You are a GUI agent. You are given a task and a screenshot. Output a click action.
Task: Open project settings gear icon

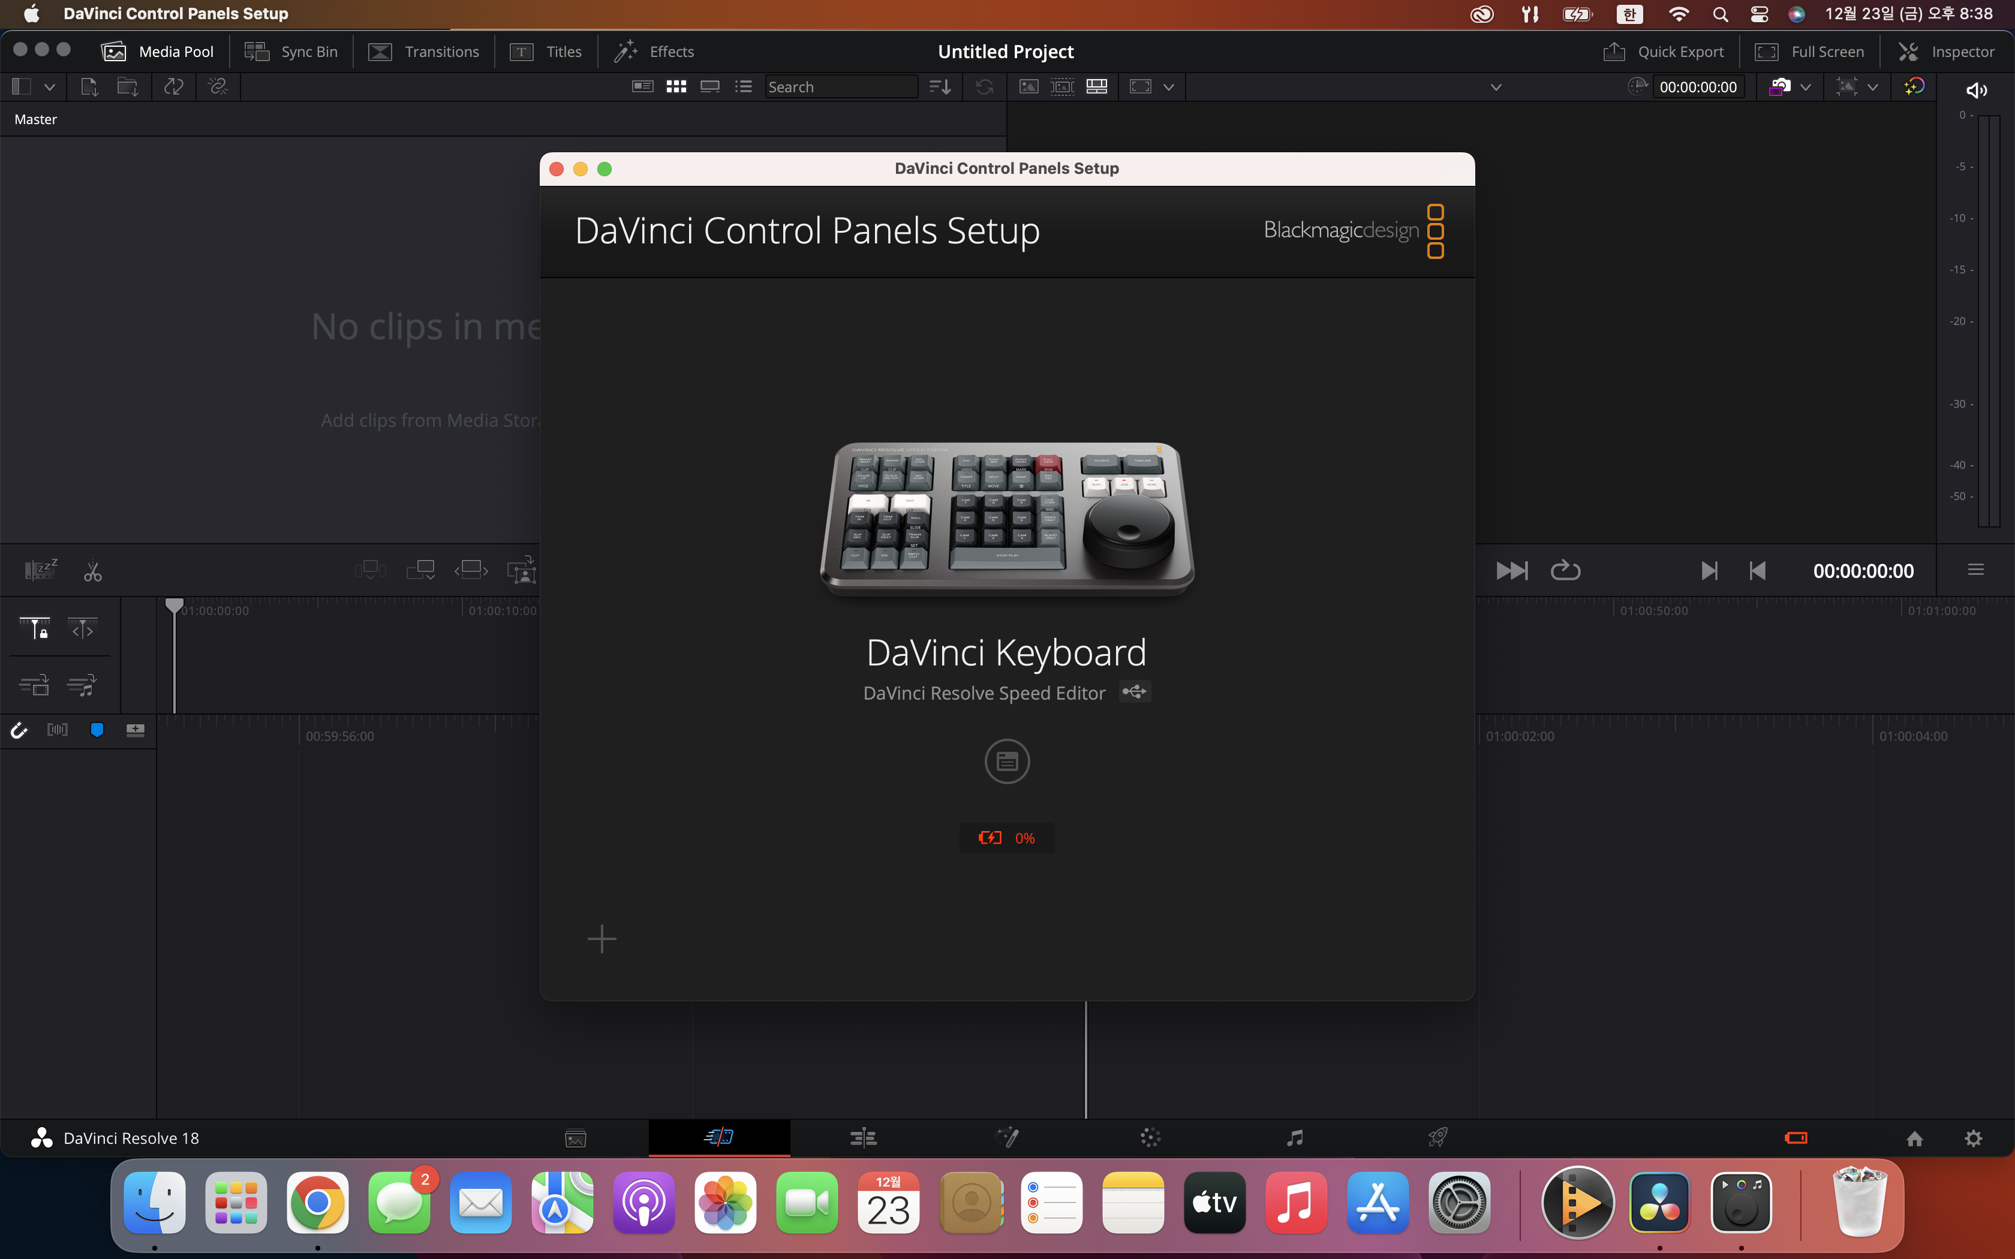pos(1972,1138)
